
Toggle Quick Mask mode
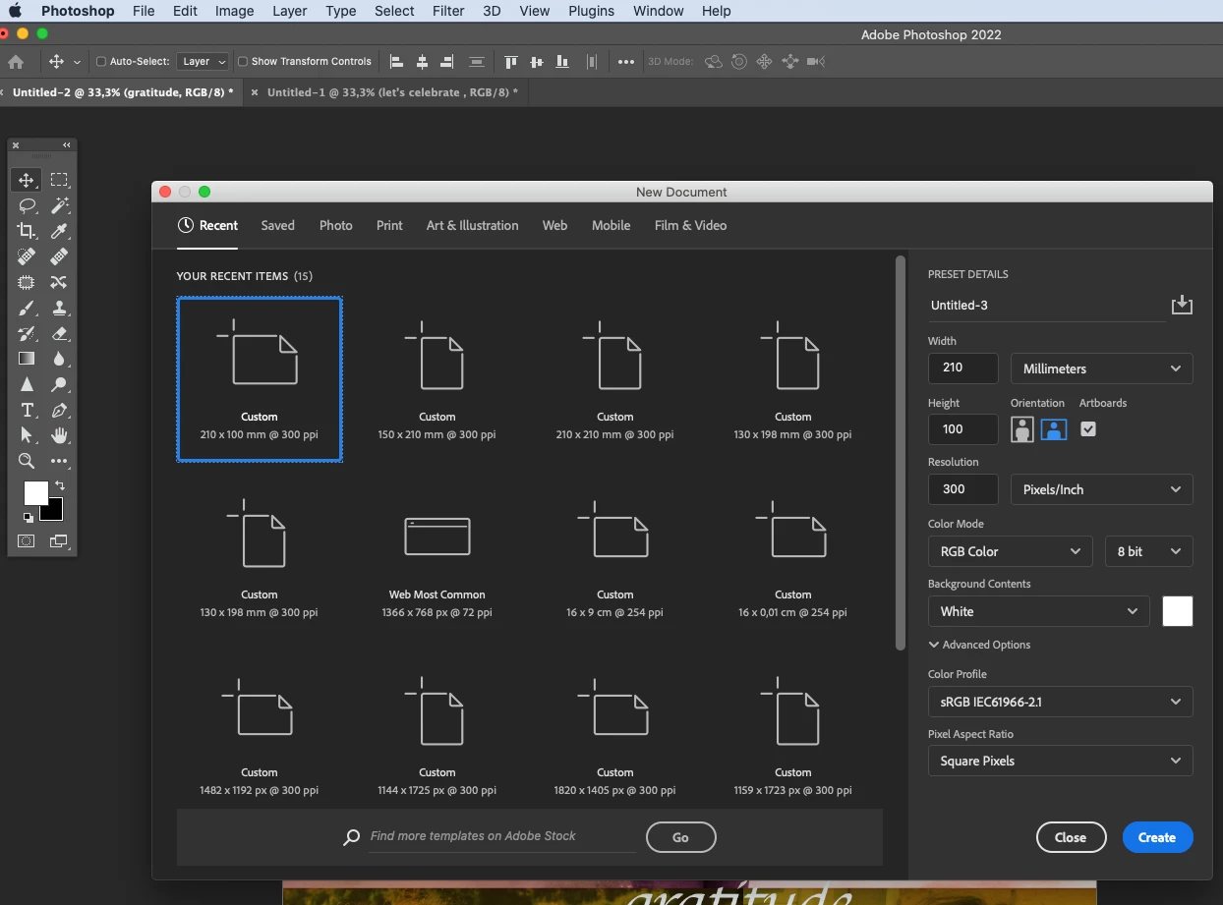tap(27, 540)
